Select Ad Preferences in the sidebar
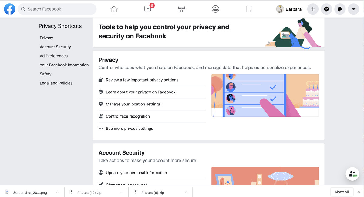364x197 pixels. pyautogui.click(x=54, y=56)
